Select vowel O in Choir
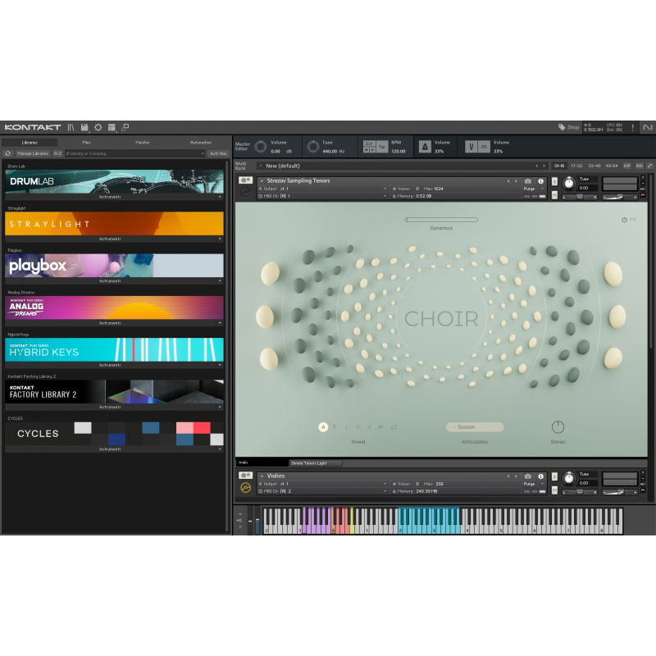The width and height of the screenshot is (656, 656). [358, 427]
